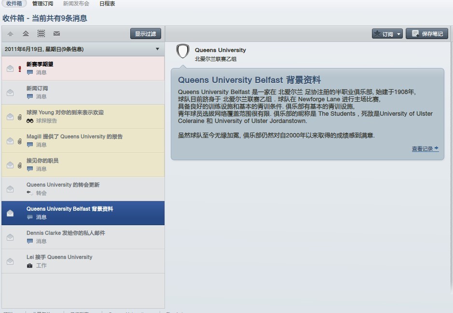
Task: Envelope icon of Dennis Clarke message
Action: (x=10, y=237)
